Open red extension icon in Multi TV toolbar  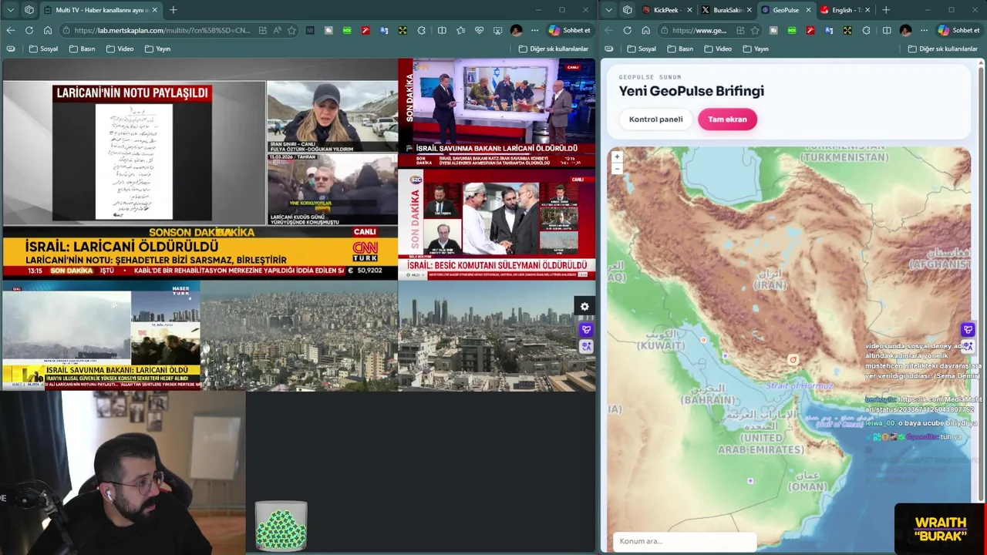[365, 30]
